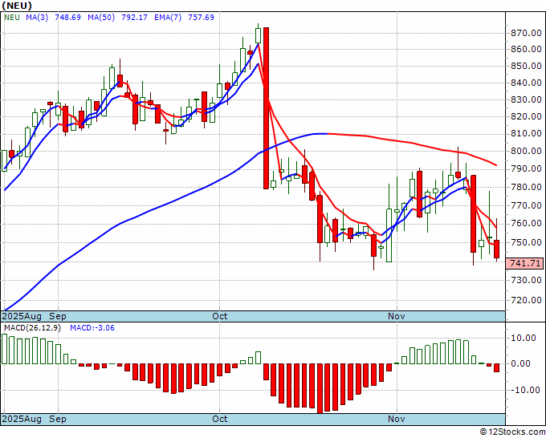
Task: Click the 760.00 price axis label
Action: [526, 223]
